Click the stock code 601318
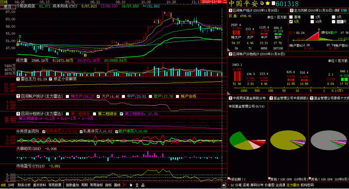This screenshot has height=189, width=349. (x=287, y=3)
